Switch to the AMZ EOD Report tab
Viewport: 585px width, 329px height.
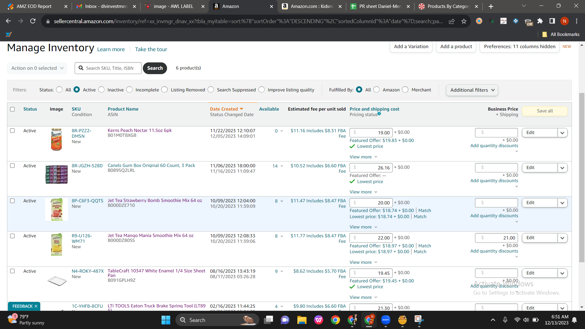34,6
